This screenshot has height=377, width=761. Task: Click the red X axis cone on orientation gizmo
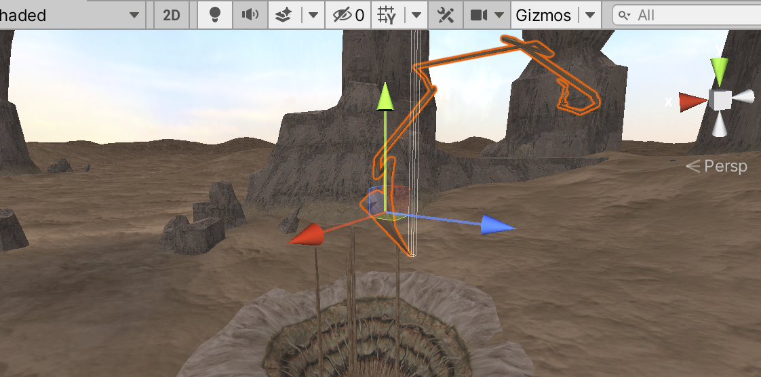pyautogui.click(x=694, y=102)
